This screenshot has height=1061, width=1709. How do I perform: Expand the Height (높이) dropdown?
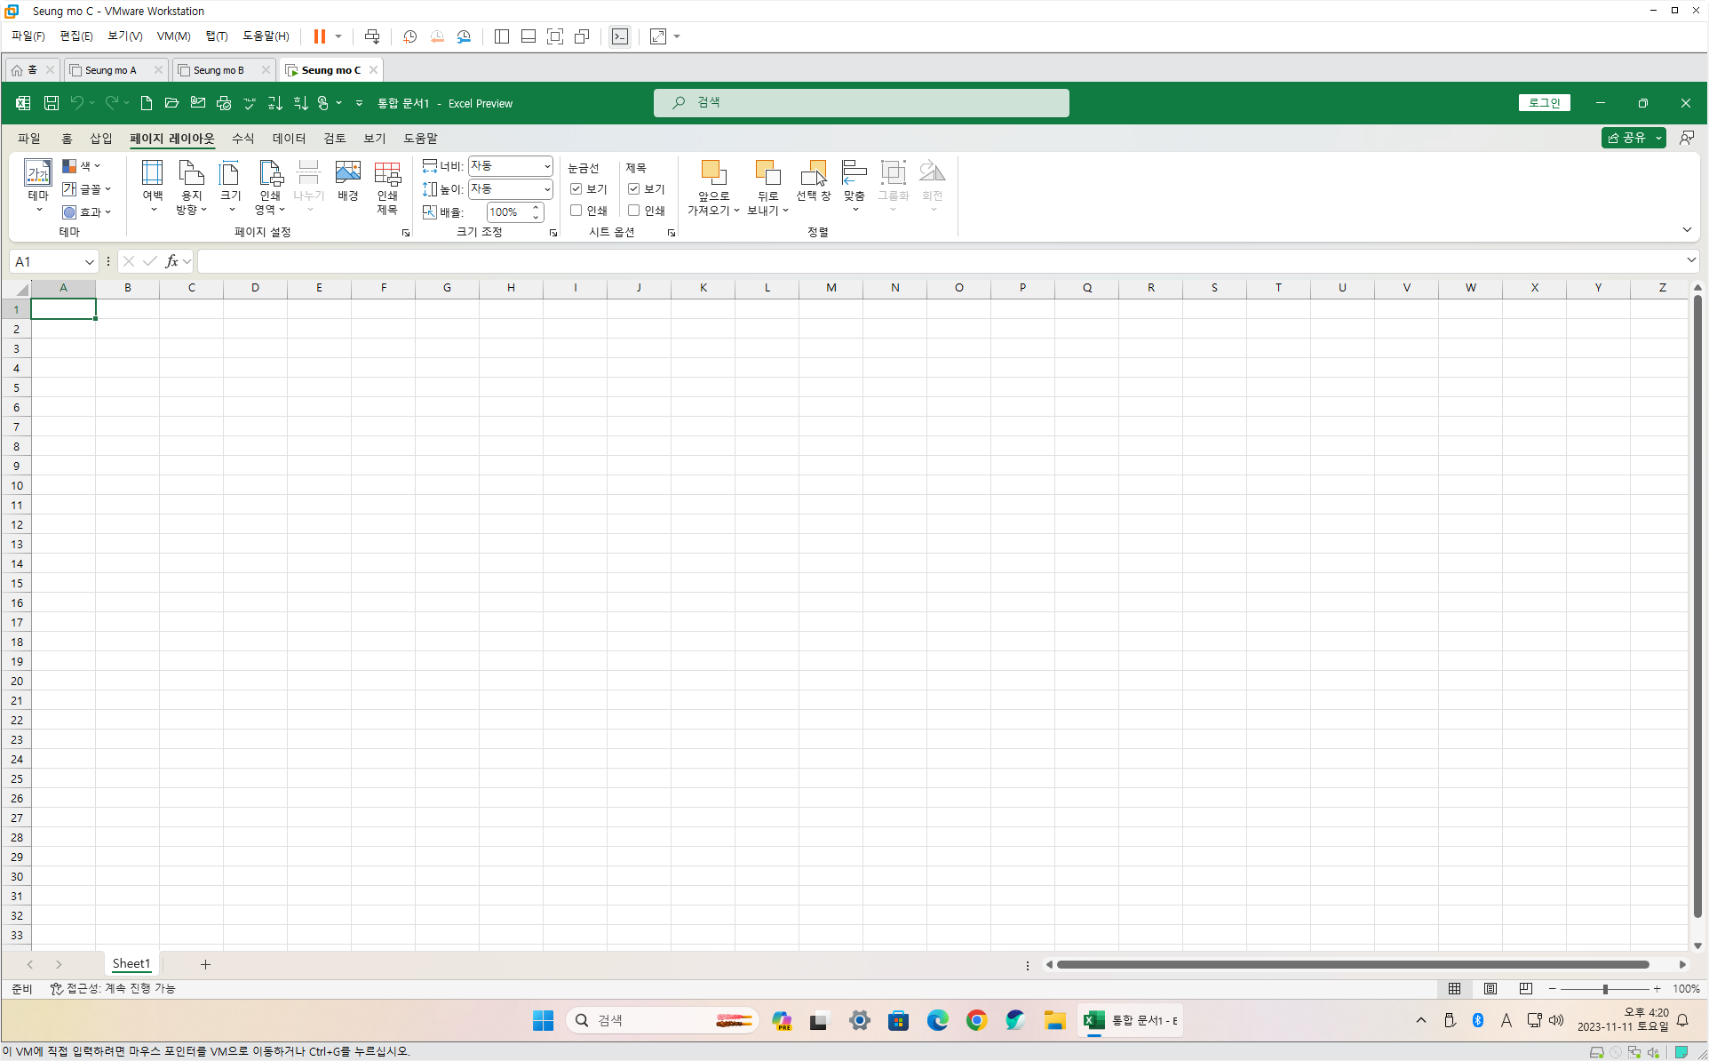click(x=546, y=189)
